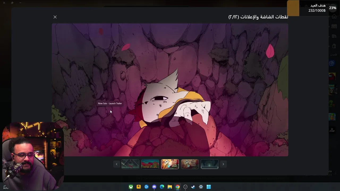
Task: Open My Library in Xbox sidebar
Action: coord(334,36)
